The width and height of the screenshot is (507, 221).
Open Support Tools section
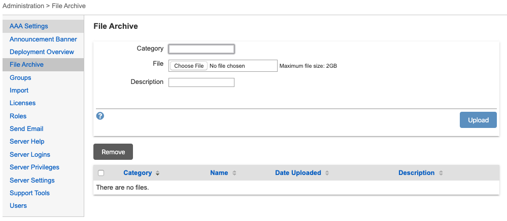click(x=29, y=193)
